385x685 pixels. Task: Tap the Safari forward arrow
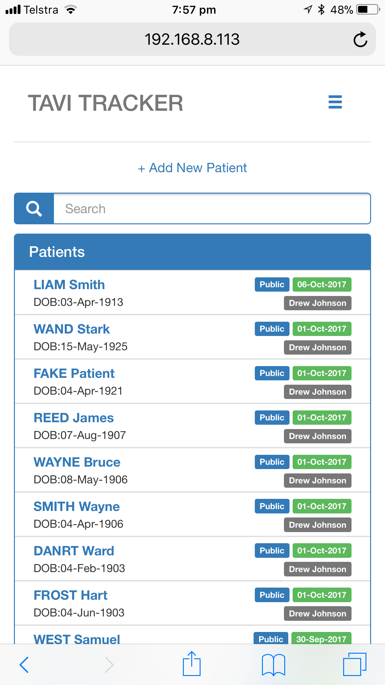109,665
